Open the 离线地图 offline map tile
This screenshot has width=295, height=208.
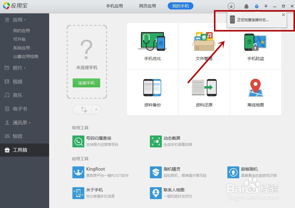point(255,92)
